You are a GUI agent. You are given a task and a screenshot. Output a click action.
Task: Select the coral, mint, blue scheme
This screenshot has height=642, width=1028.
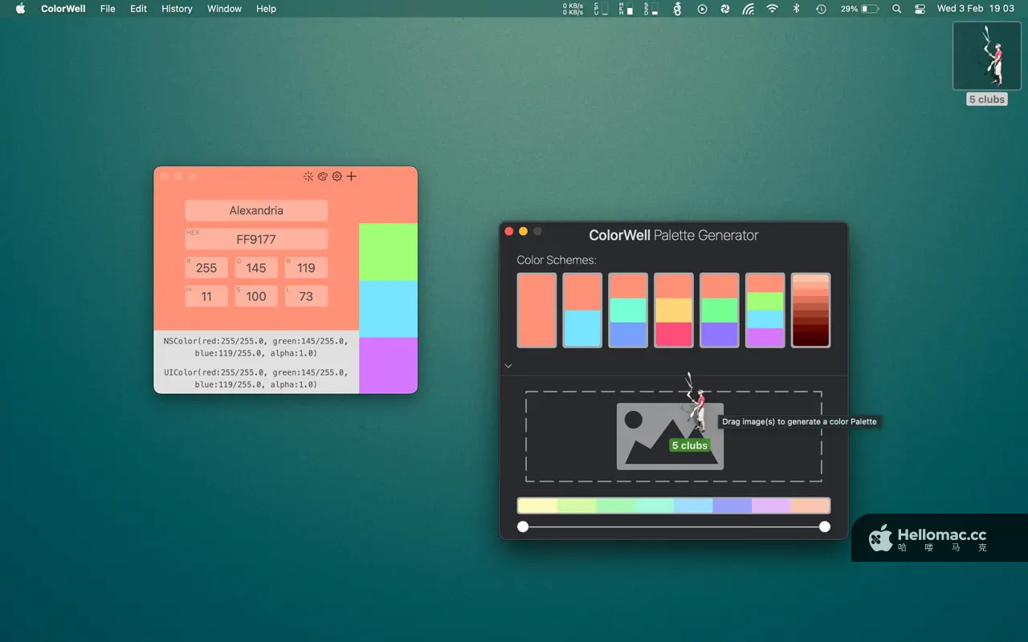point(628,311)
